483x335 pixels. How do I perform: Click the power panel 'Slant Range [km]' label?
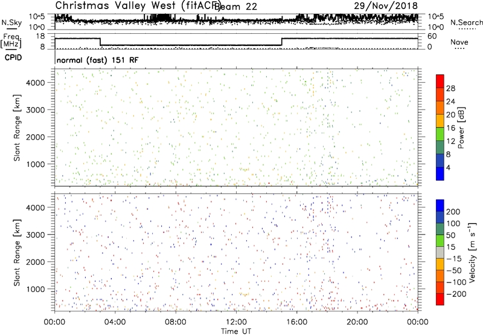17,128
